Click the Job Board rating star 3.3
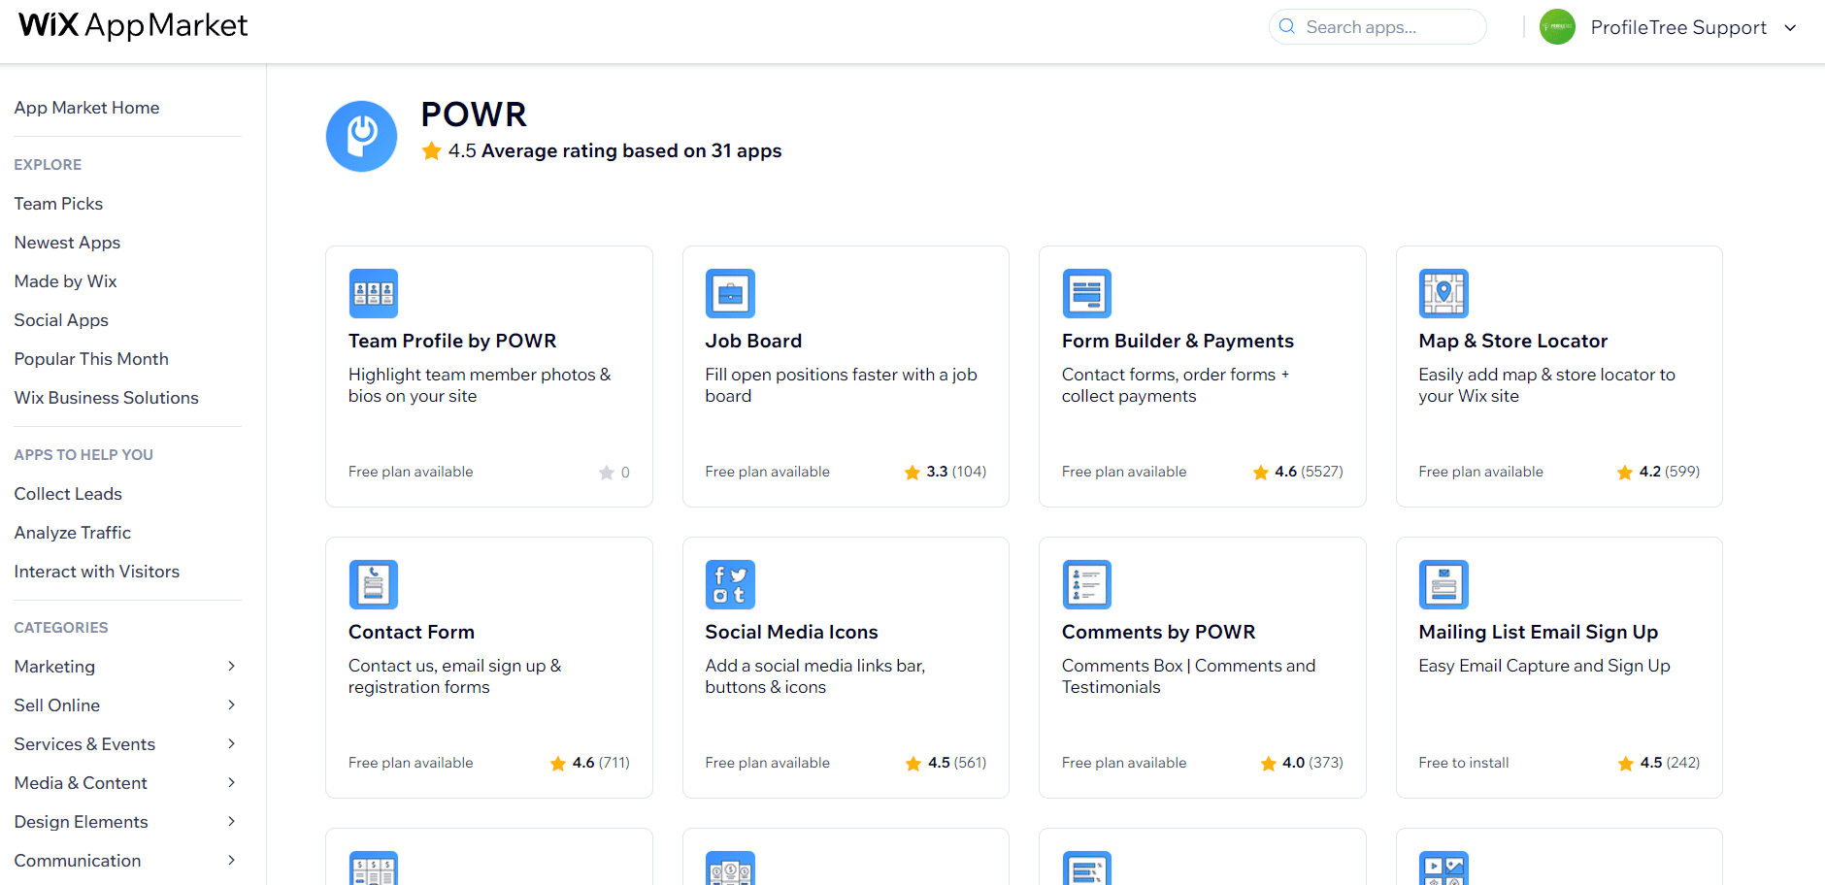1825x885 pixels. pos(912,473)
